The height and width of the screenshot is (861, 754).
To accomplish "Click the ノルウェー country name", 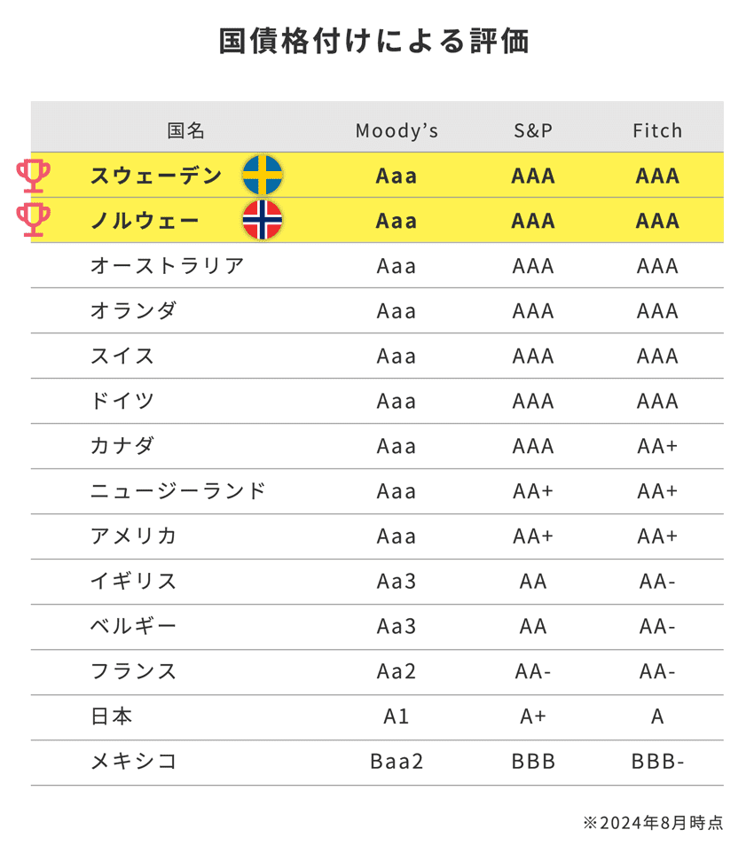I will tap(145, 221).
